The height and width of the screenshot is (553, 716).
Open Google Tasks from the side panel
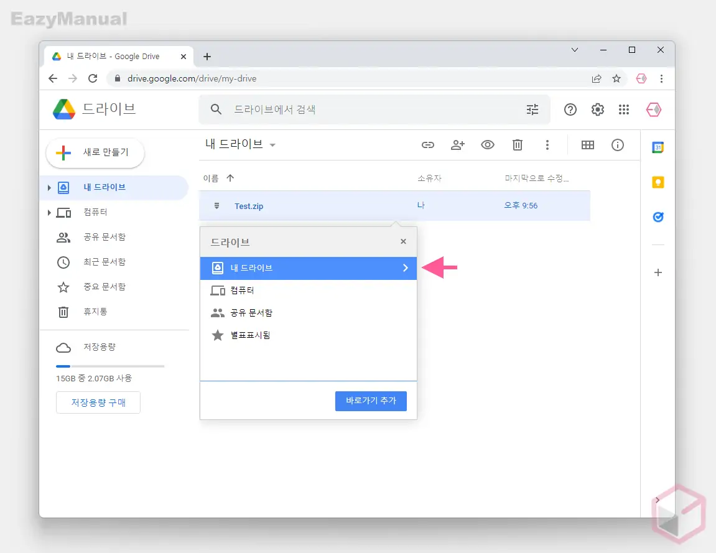(658, 216)
